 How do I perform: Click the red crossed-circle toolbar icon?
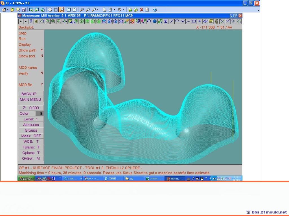132,21
